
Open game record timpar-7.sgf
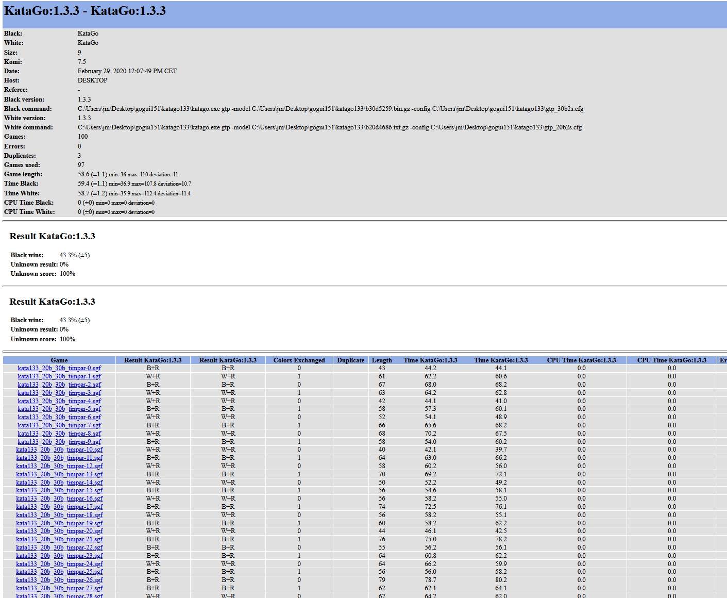click(x=59, y=425)
